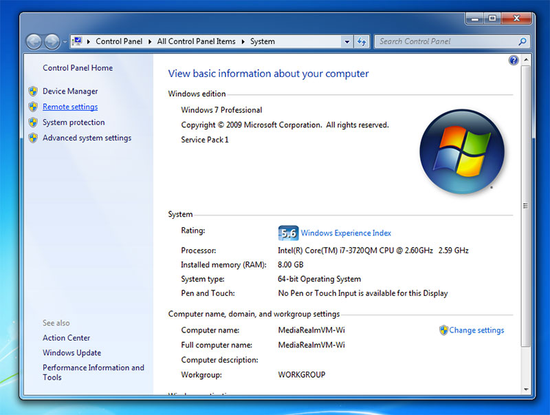The image size is (550, 415).
Task: Click the Refresh button in address bar
Action: click(362, 42)
